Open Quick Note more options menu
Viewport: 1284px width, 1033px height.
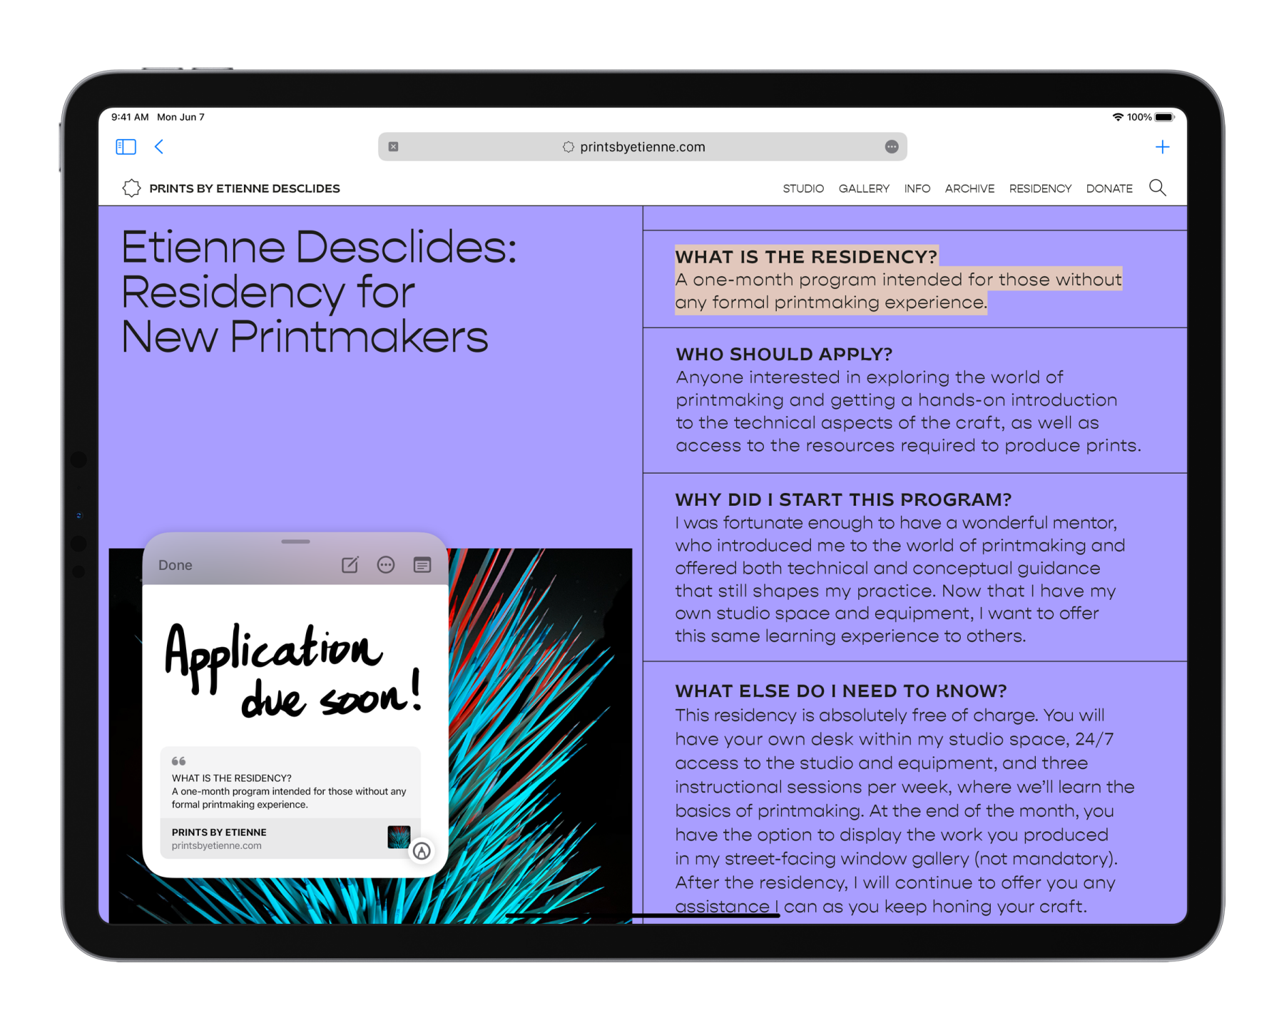tap(386, 565)
